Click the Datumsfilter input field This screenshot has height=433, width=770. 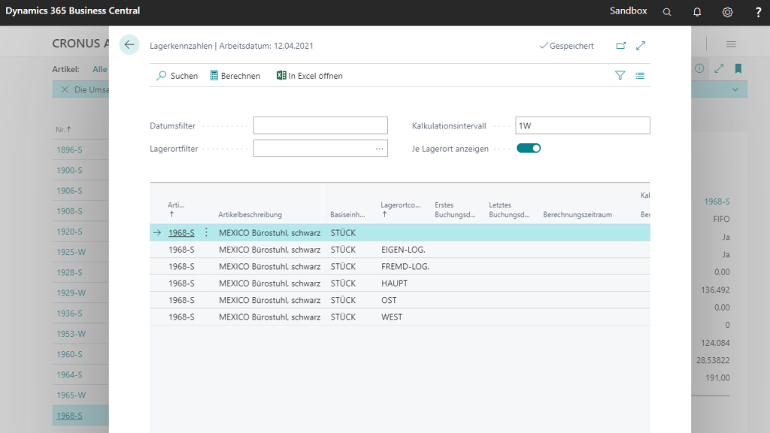[320, 126]
